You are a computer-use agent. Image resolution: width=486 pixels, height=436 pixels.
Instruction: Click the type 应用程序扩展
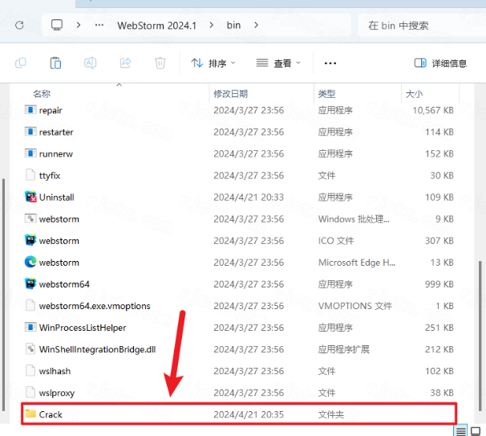(x=344, y=349)
